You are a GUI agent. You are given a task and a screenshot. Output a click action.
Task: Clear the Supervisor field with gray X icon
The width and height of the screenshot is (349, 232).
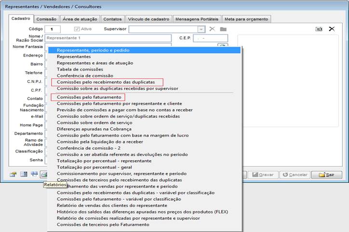pos(212,29)
